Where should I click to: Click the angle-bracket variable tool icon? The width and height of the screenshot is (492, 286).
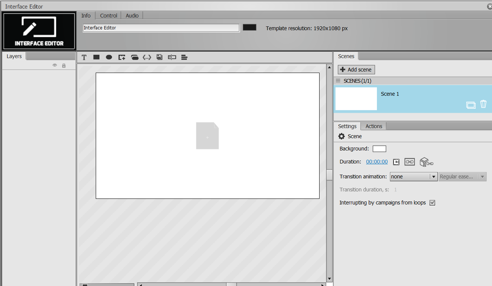[147, 57]
